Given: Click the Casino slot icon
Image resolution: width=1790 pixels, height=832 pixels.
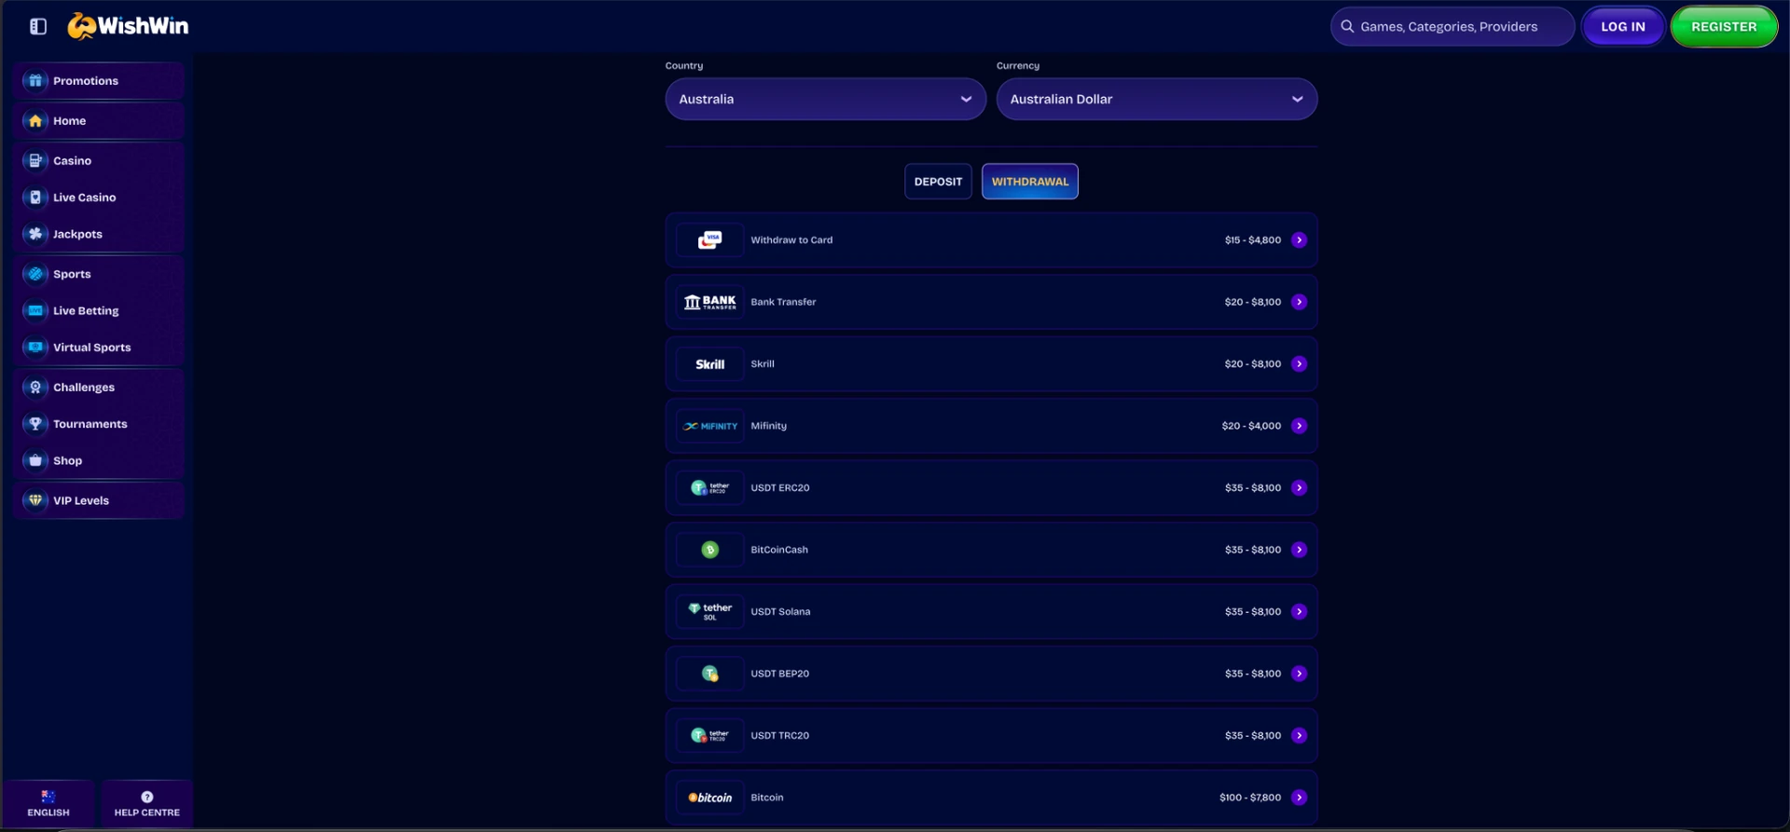Looking at the screenshot, I should (x=35, y=161).
